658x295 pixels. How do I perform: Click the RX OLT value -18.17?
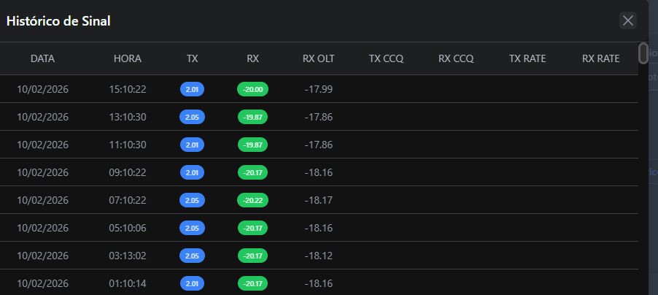(x=318, y=200)
